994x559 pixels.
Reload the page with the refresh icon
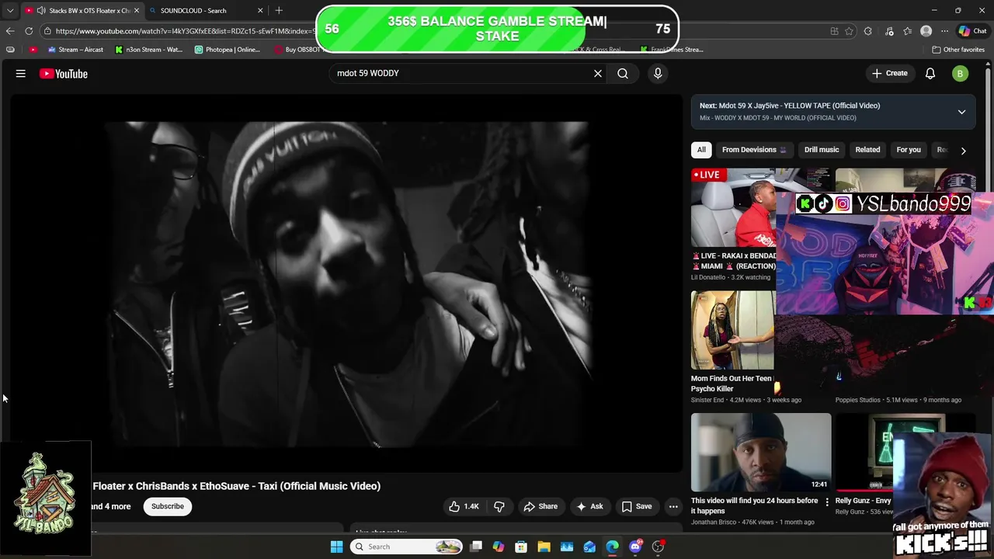click(29, 31)
